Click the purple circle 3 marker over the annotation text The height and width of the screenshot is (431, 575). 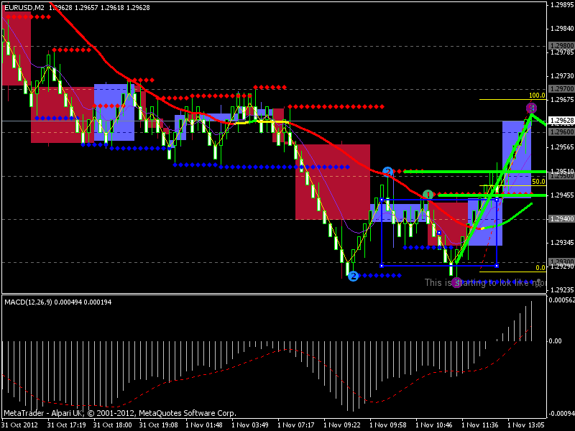click(x=456, y=282)
